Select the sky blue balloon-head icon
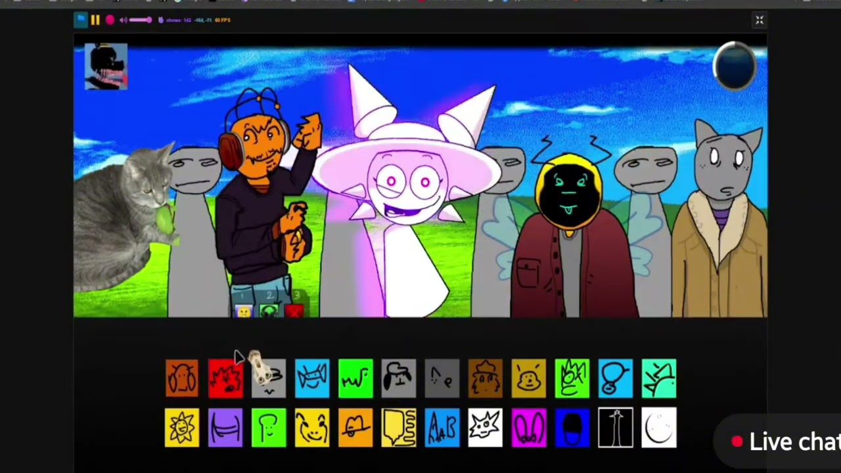Screen dimensions: 841x473 click(x=616, y=378)
